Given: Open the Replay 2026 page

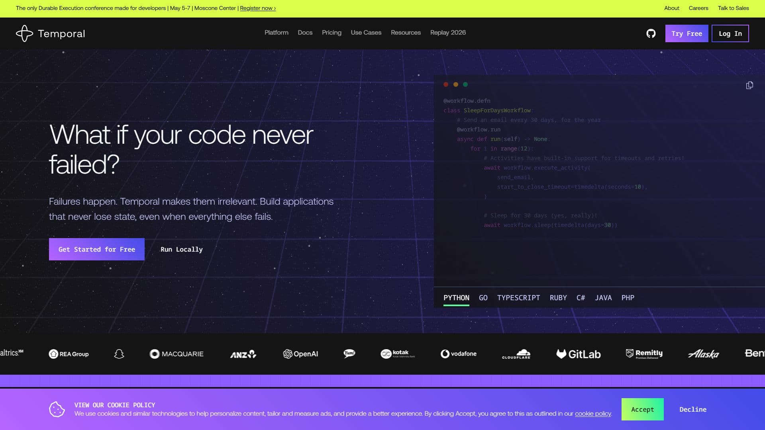Looking at the screenshot, I should click(x=448, y=33).
